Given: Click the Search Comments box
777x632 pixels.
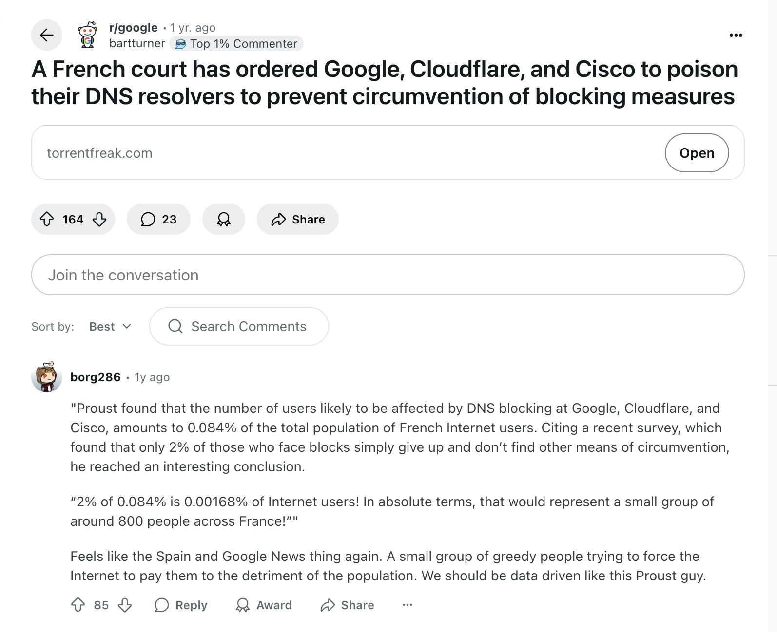Looking at the screenshot, I should pyautogui.click(x=239, y=326).
